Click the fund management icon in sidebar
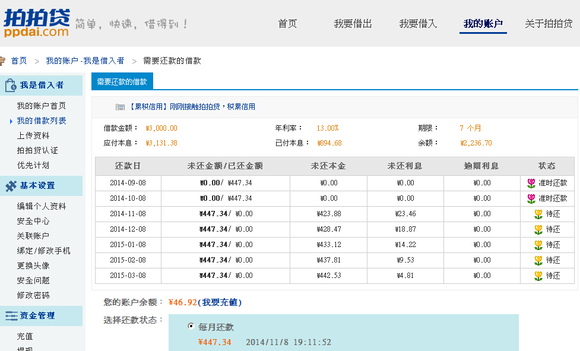This screenshot has width=580, height=351. (11, 316)
